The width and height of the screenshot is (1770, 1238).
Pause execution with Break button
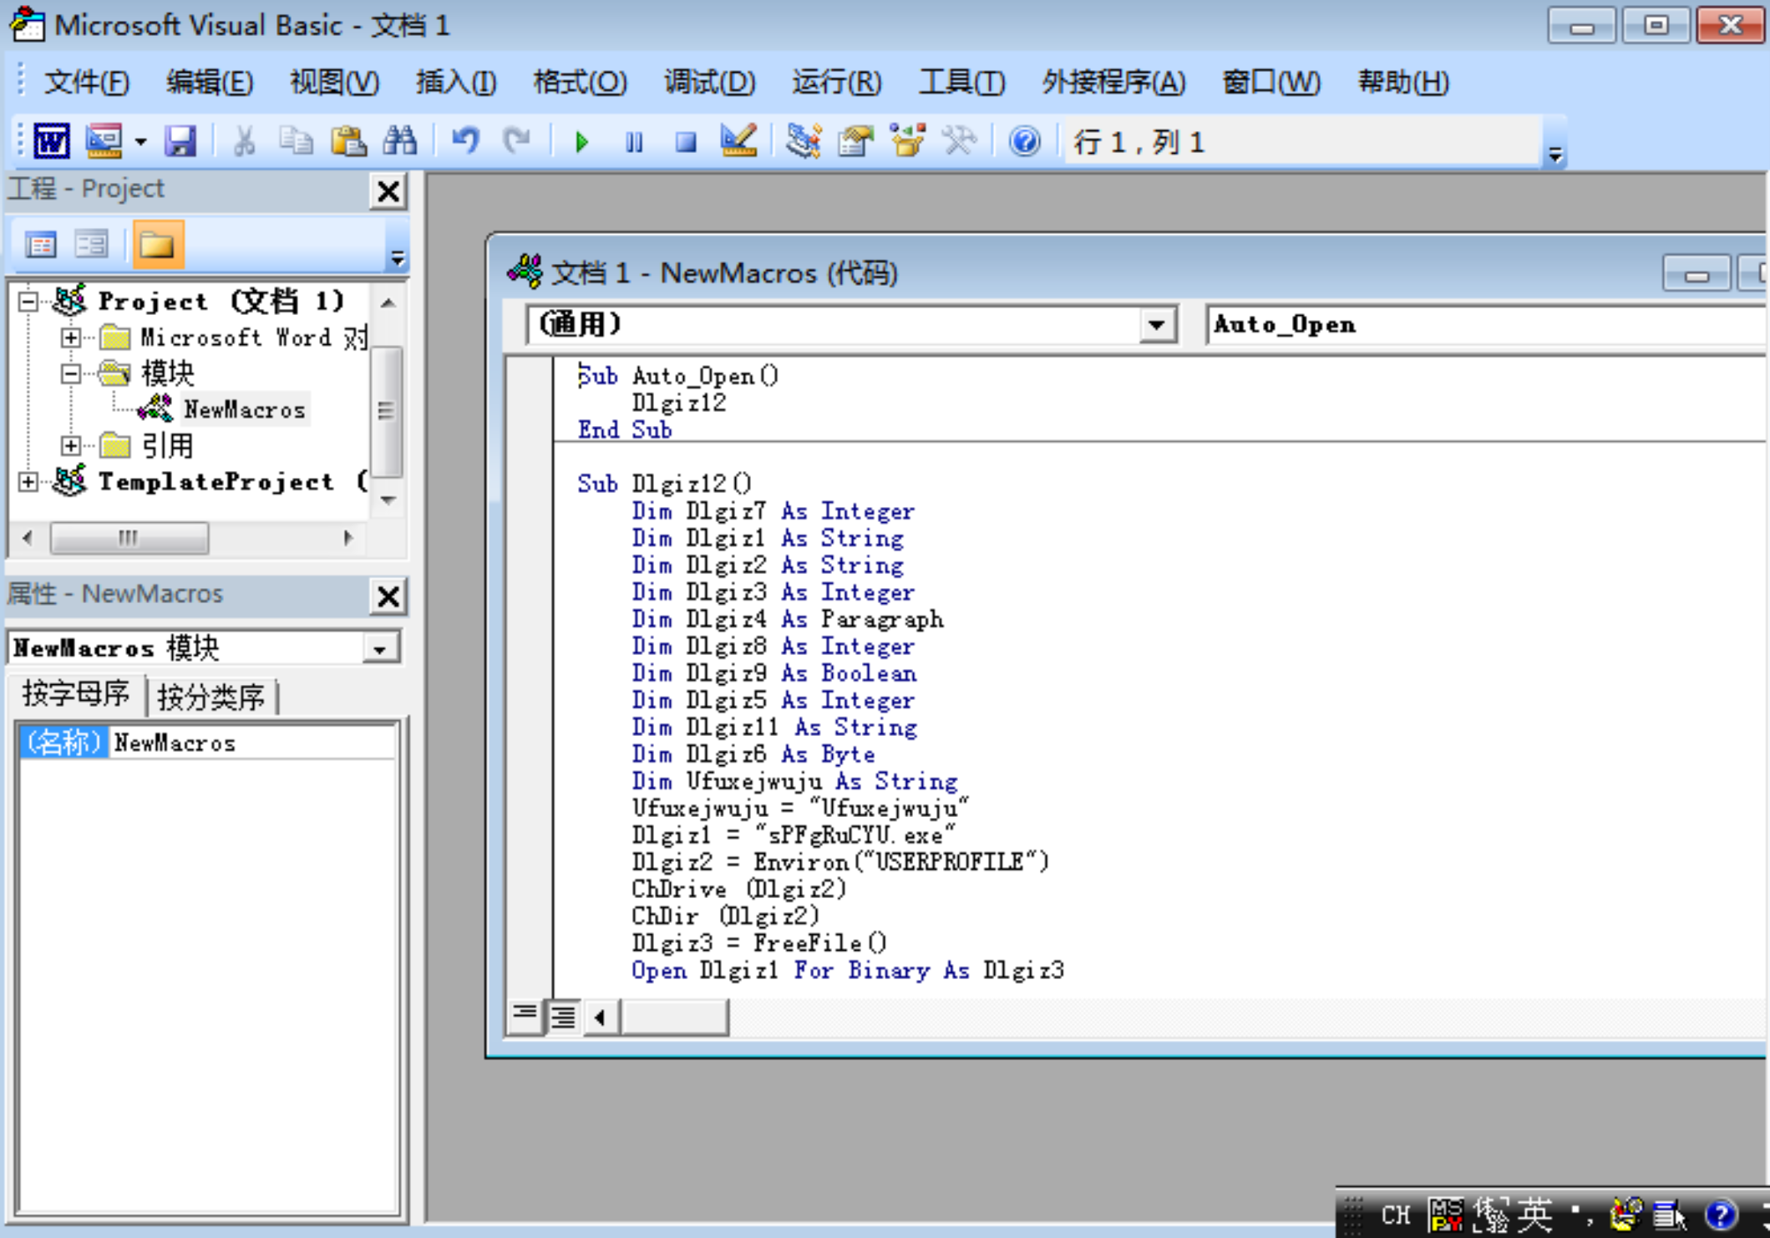(634, 141)
